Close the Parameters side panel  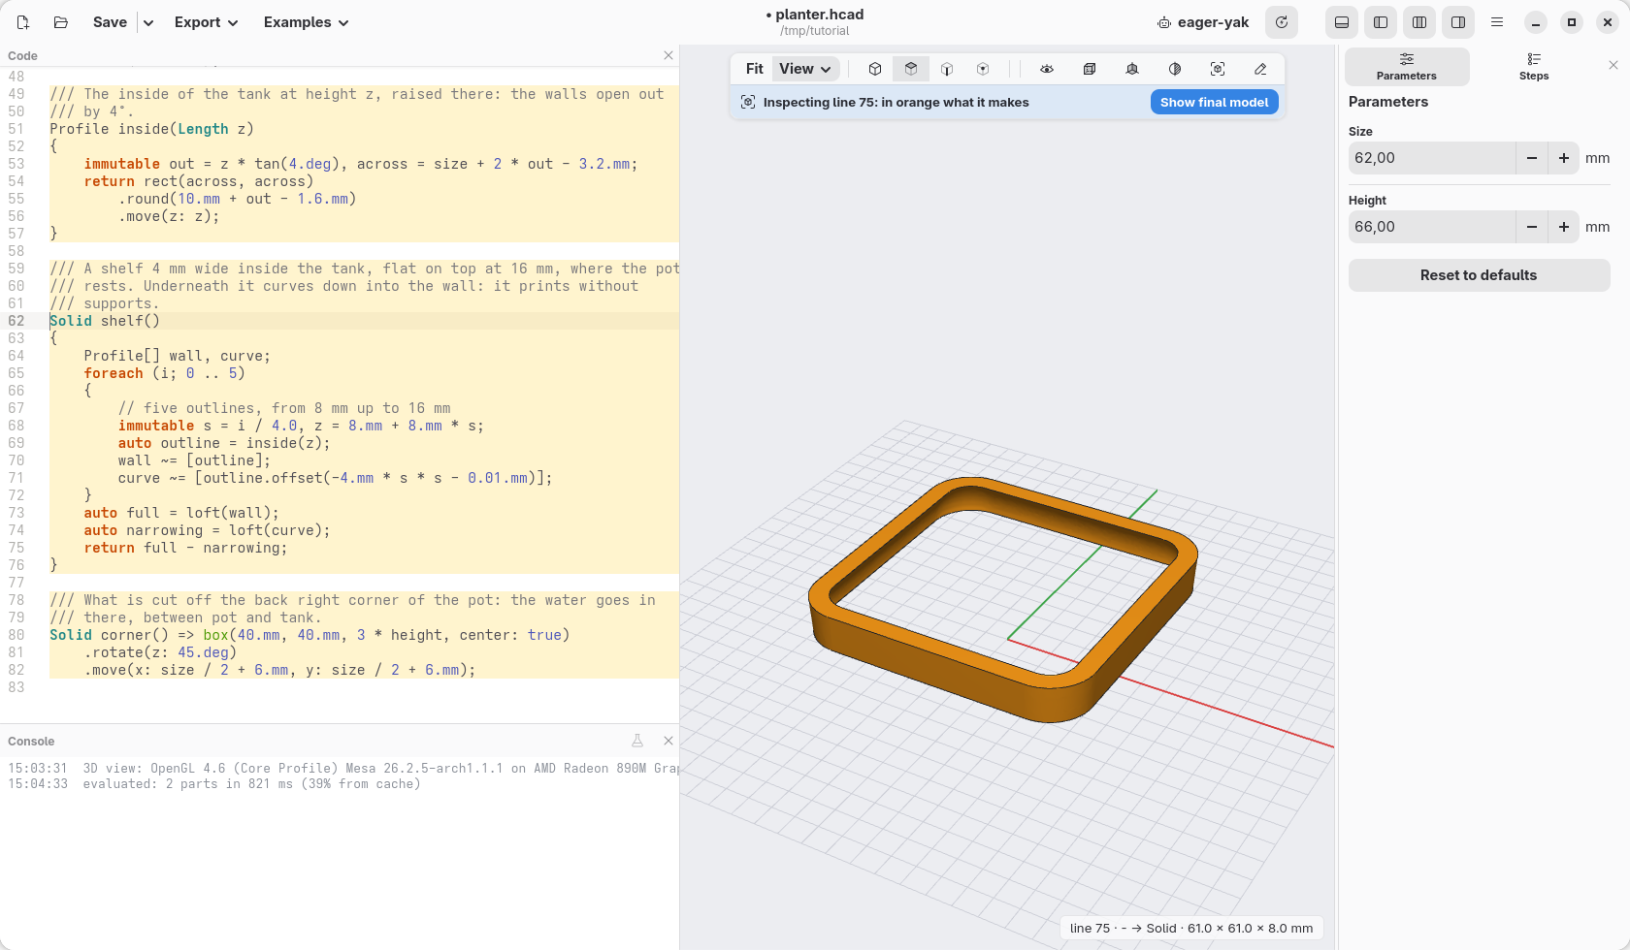point(1614,65)
